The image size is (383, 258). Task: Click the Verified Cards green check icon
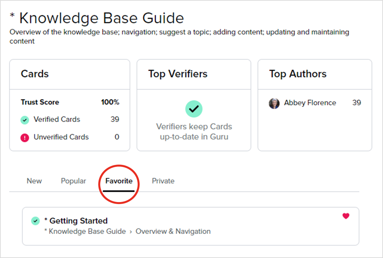click(x=25, y=120)
